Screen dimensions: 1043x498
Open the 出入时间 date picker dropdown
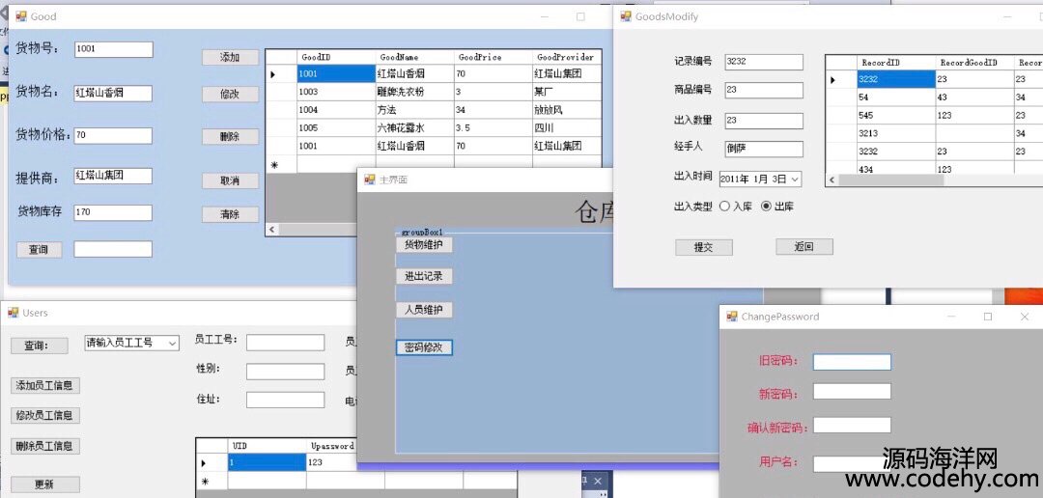tap(795, 180)
